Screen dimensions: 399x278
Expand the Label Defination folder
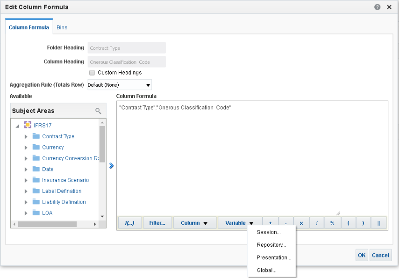[x=26, y=191]
